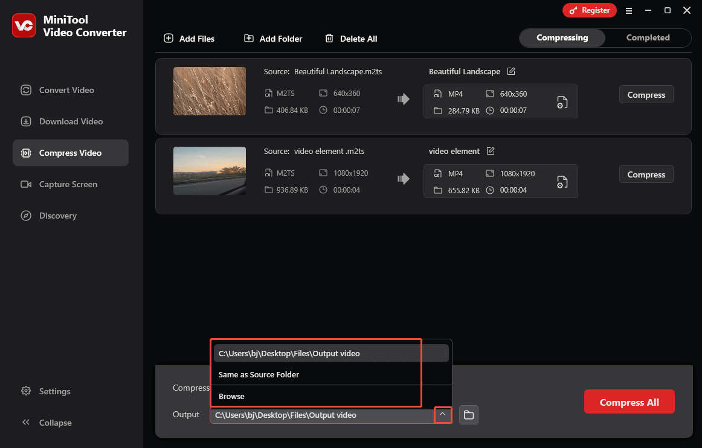This screenshot has height=448, width=702.
Task: Open the Discovery page
Action: click(x=70, y=216)
